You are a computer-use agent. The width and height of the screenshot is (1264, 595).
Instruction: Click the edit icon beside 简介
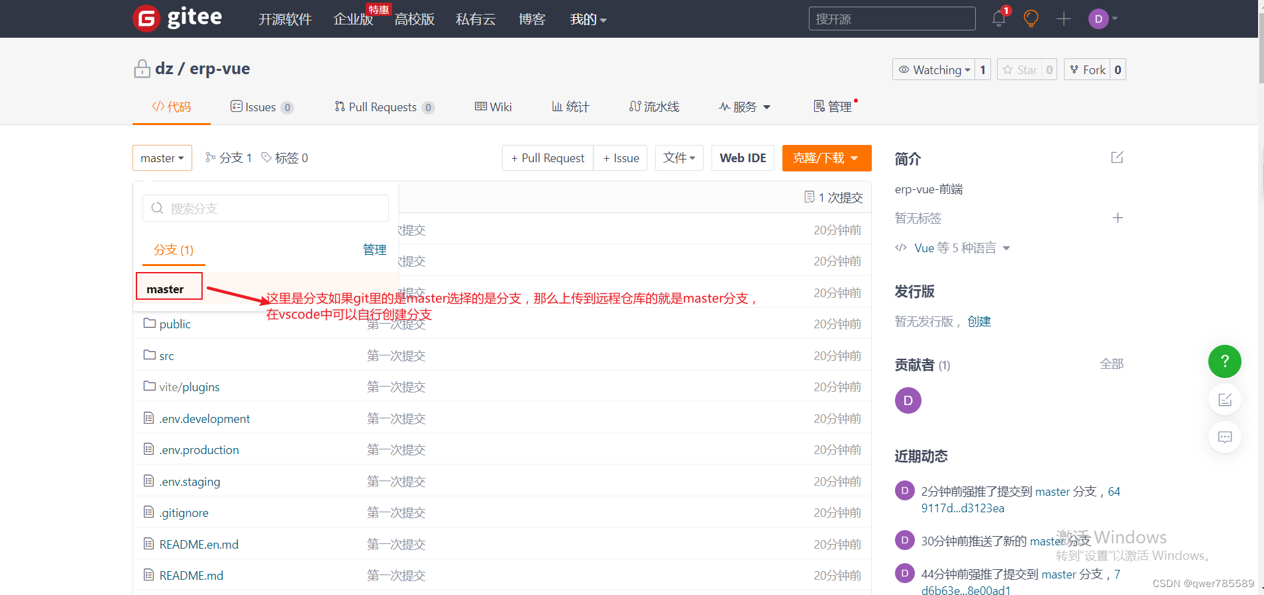click(x=1117, y=158)
